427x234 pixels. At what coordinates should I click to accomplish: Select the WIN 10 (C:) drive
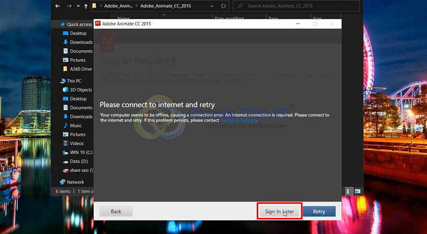(81, 152)
